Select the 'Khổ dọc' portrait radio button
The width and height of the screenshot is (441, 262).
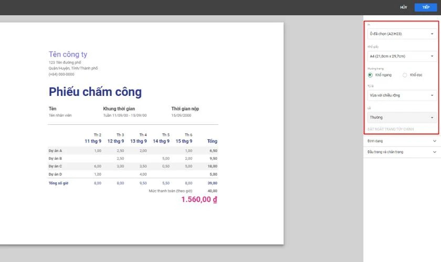pyautogui.click(x=405, y=75)
